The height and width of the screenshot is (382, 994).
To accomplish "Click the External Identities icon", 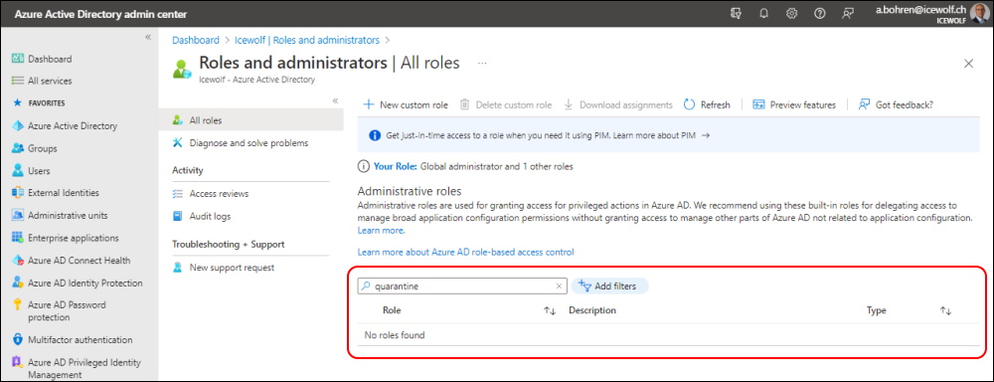I will 18,193.
